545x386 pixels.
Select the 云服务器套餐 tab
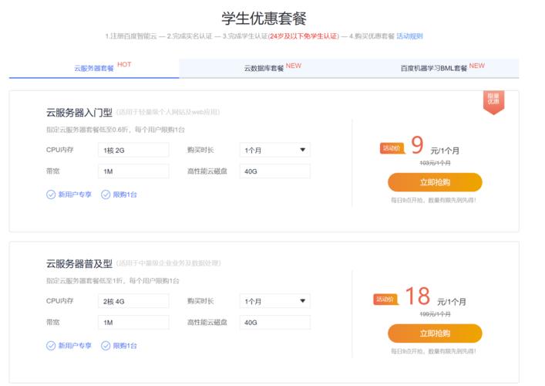(x=94, y=68)
